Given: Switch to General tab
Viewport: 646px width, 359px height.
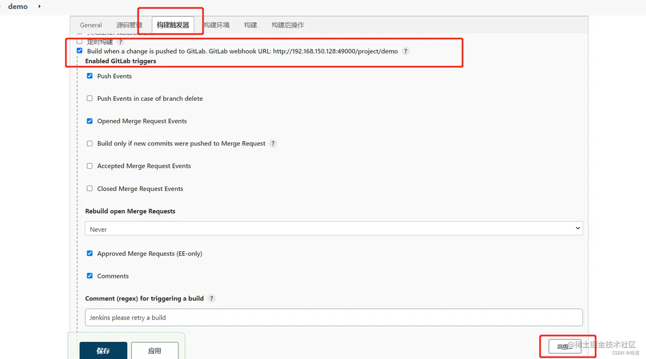Looking at the screenshot, I should coord(91,25).
